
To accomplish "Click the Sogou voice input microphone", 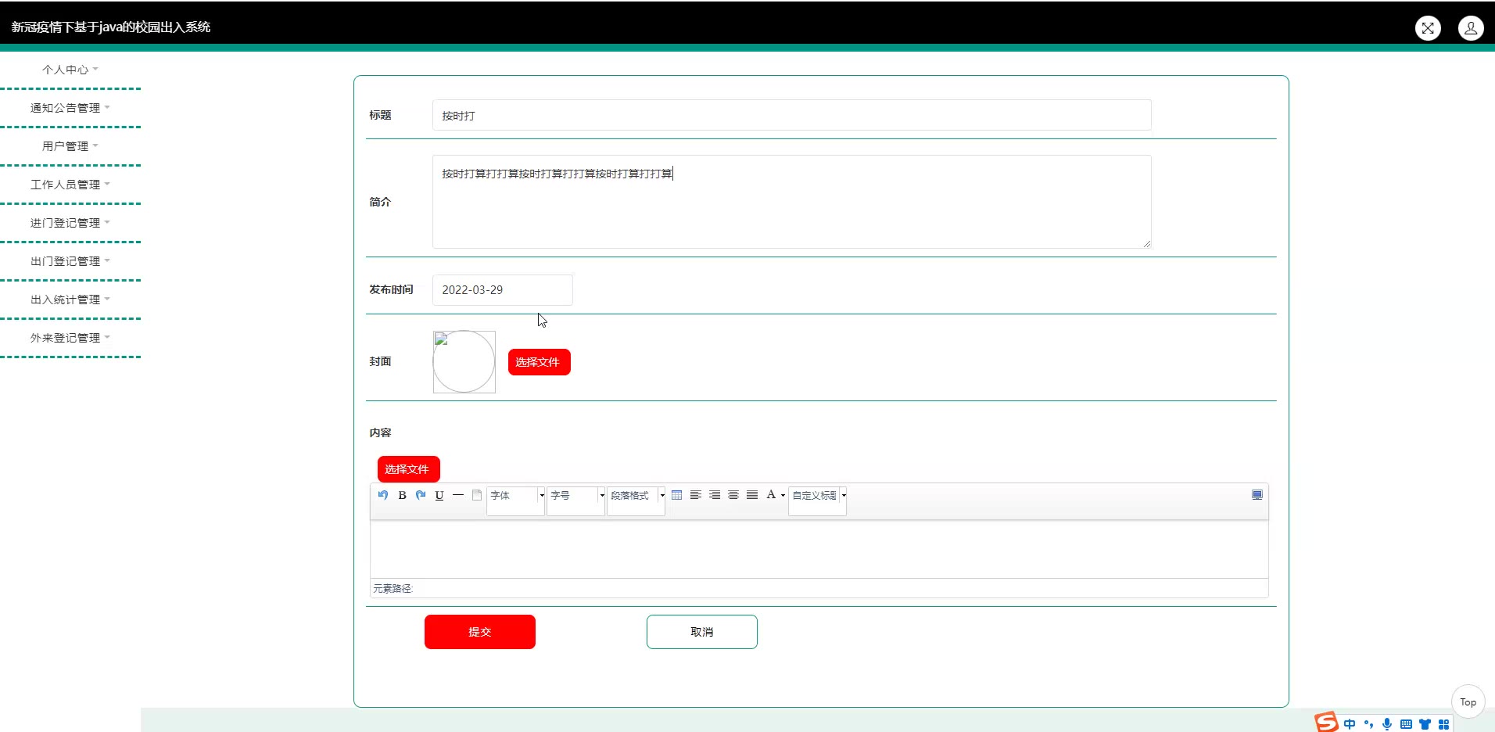I will [1387, 724].
